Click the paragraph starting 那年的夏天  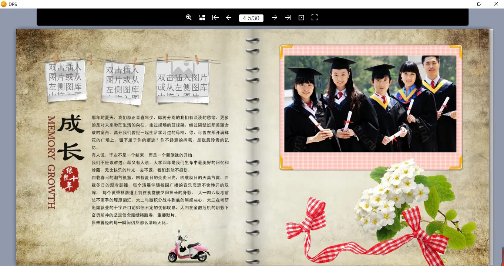[x=160, y=132]
